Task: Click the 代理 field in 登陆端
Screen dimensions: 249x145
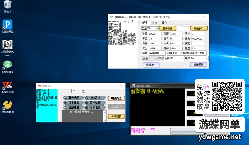Action: click(x=176, y=34)
